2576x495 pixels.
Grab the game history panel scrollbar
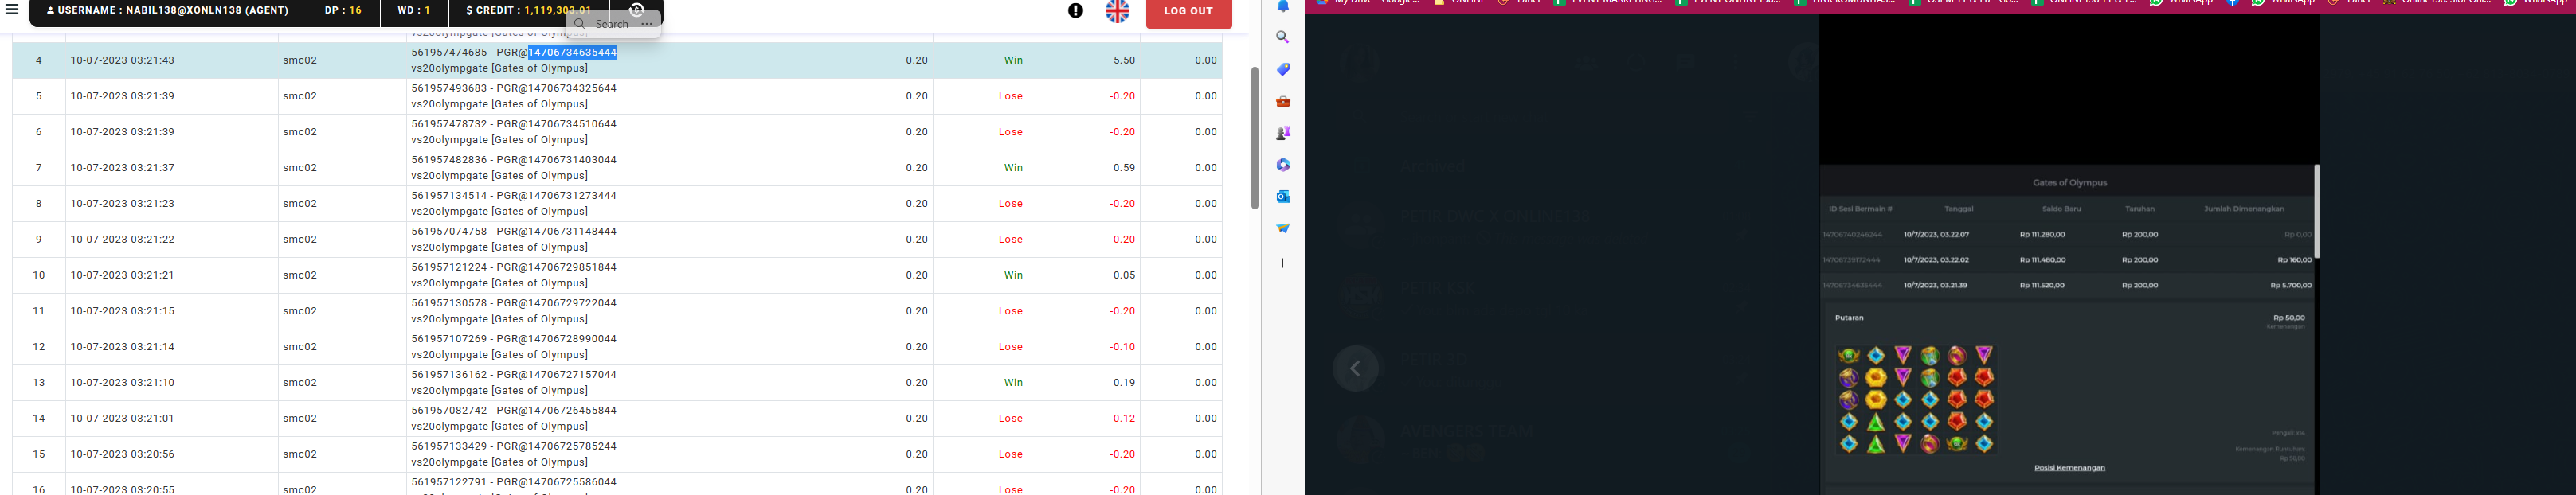click(2316, 212)
